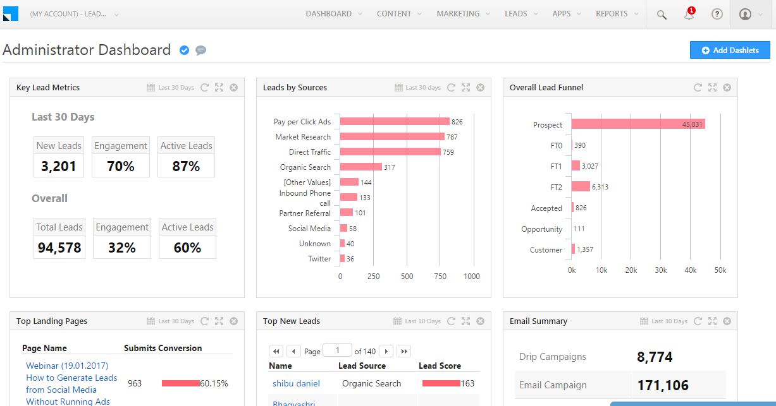The height and width of the screenshot is (406, 776).
Task: Open the shibu daniel lead link
Action: tap(296, 383)
